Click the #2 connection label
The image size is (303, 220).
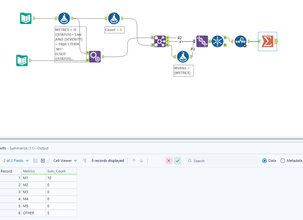pos(180,38)
